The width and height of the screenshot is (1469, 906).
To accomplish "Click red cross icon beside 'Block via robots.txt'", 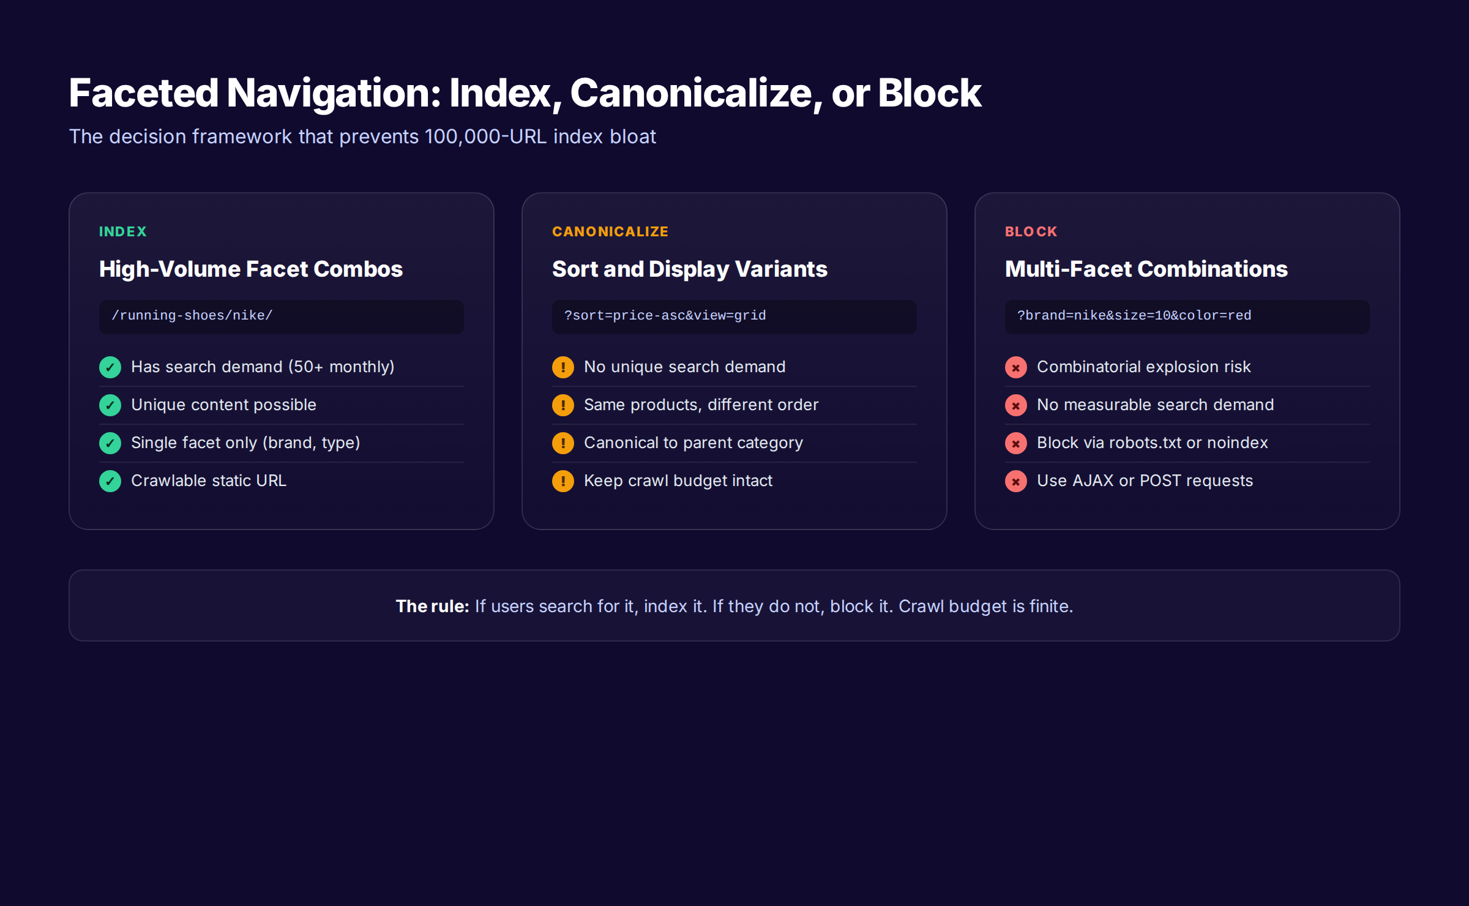I will [x=1016, y=443].
